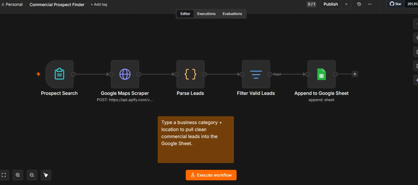
Task: Open the Google Maps Scraper node
Action: coord(125,74)
